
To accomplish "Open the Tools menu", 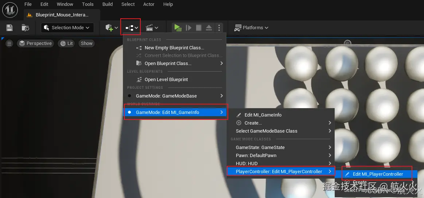I will coord(87,4).
